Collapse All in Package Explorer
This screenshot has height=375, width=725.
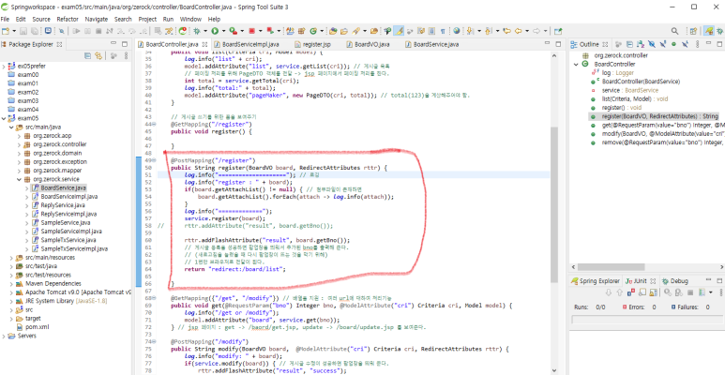click(x=87, y=56)
